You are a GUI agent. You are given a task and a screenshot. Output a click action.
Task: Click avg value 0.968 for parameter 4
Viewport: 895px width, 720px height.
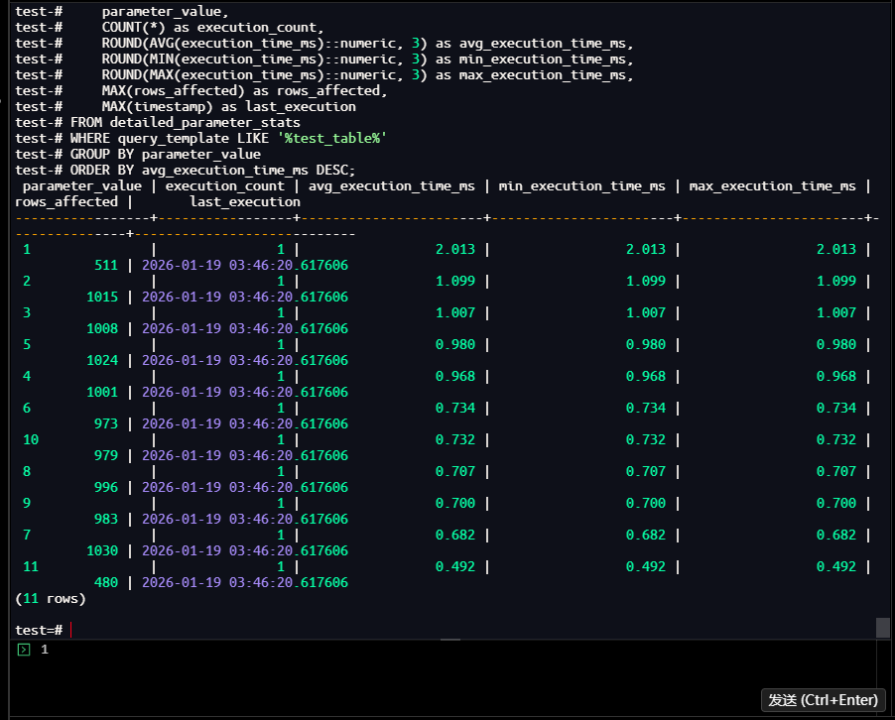click(454, 377)
